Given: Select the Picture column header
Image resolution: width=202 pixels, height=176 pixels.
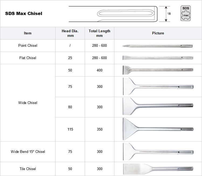Looking at the screenshot, I should tap(158, 33).
